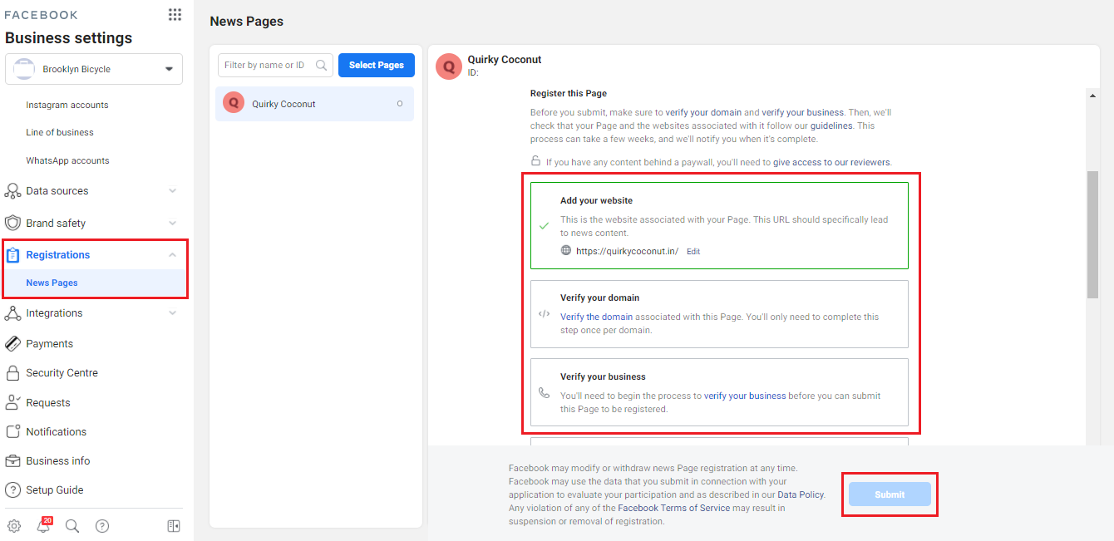Open the Data Policy link

801,494
